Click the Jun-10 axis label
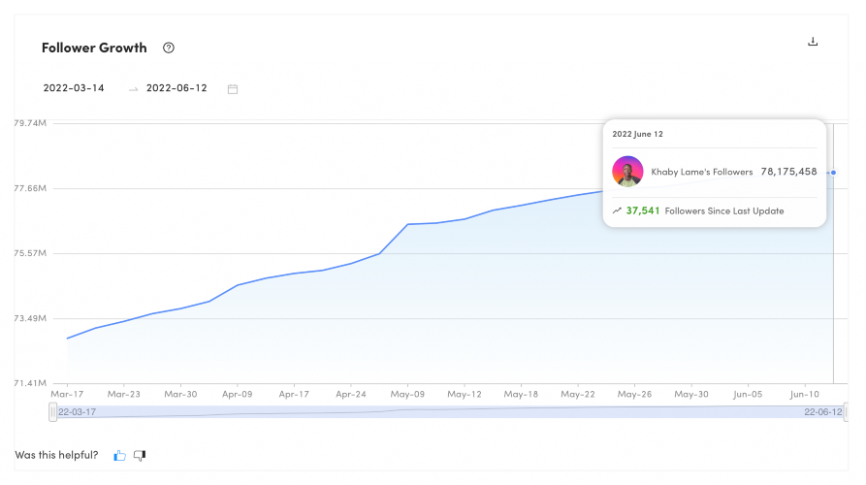866x485 pixels. (804, 395)
